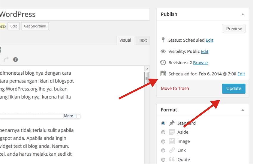The image size is (253, 164).
Task: Choose the Image format radio button
Action: pos(163,142)
